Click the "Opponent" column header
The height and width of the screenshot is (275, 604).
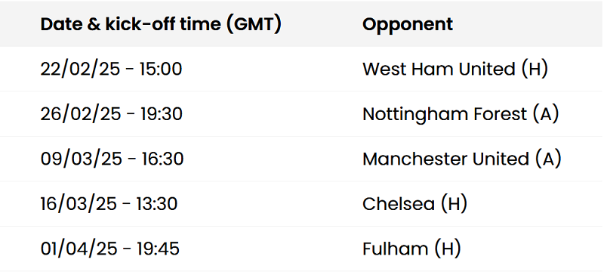pos(408,25)
